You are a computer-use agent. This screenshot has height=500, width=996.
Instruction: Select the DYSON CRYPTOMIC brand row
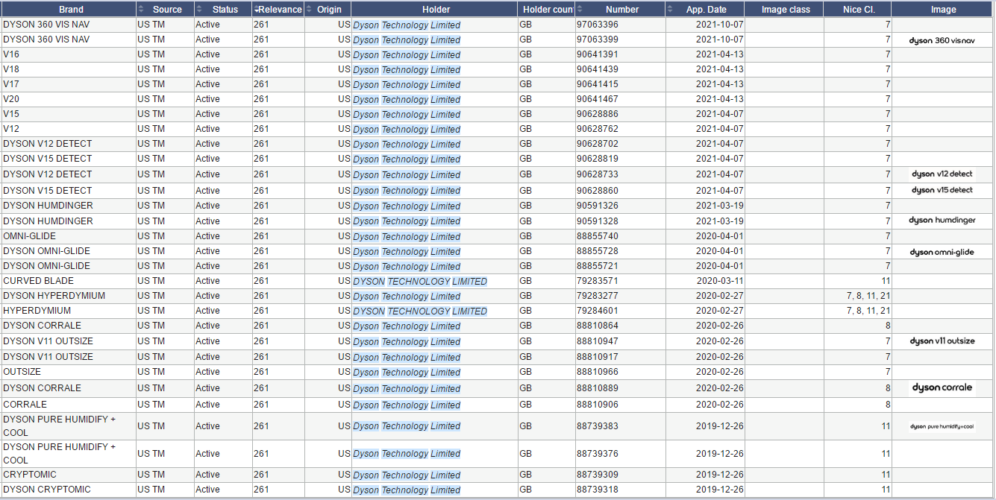tap(47, 490)
